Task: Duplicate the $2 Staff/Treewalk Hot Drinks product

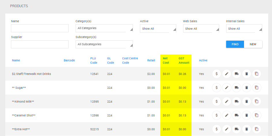Action: [256, 74]
